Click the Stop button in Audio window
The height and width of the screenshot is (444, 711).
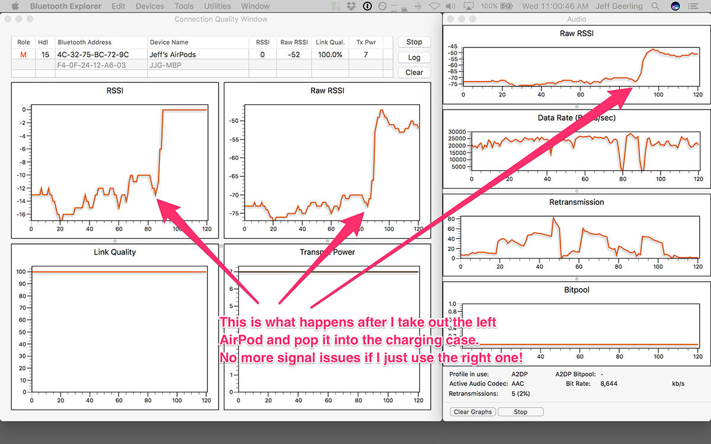[520, 412]
